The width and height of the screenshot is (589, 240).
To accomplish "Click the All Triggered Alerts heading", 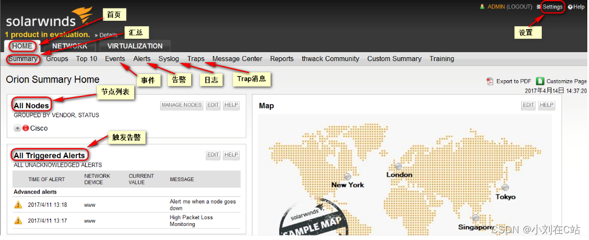I will [49, 155].
